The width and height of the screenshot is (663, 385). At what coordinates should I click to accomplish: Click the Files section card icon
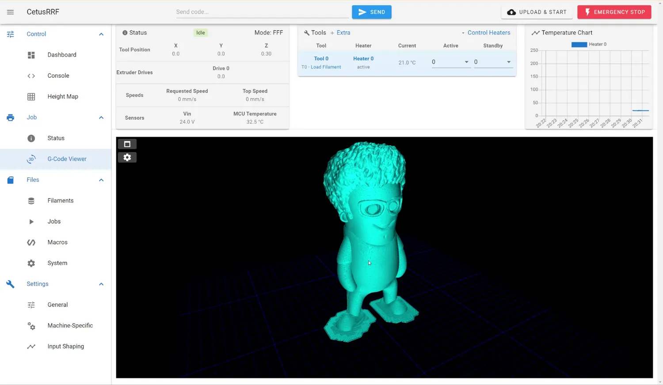pyautogui.click(x=10, y=180)
